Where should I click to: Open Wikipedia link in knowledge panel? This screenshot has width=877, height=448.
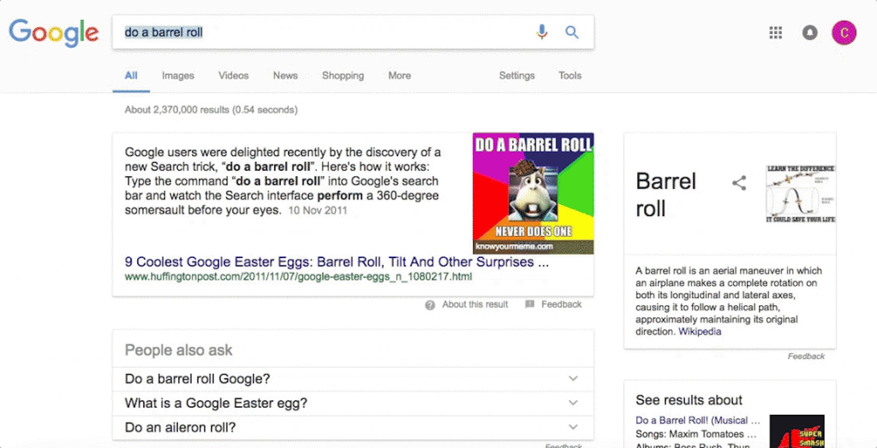coord(700,332)
